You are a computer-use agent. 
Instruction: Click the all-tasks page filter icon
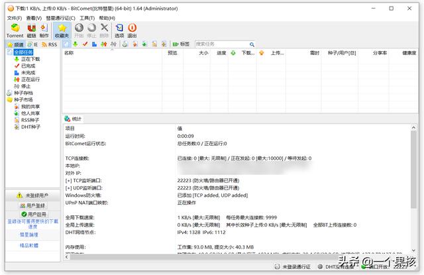tap(66, 44)
